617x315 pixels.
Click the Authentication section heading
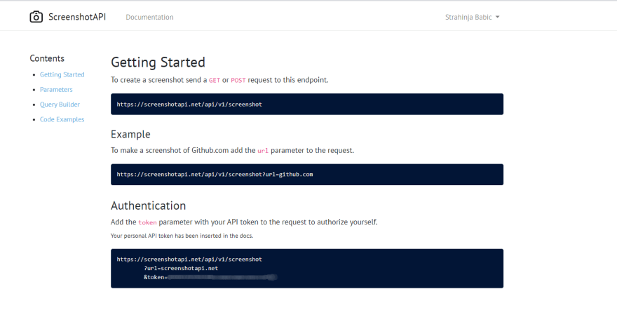[149, 206]
